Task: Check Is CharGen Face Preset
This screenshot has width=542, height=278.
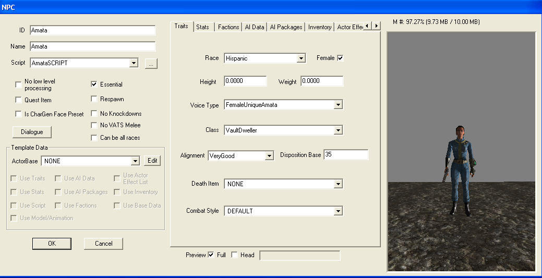Action: 18,114
